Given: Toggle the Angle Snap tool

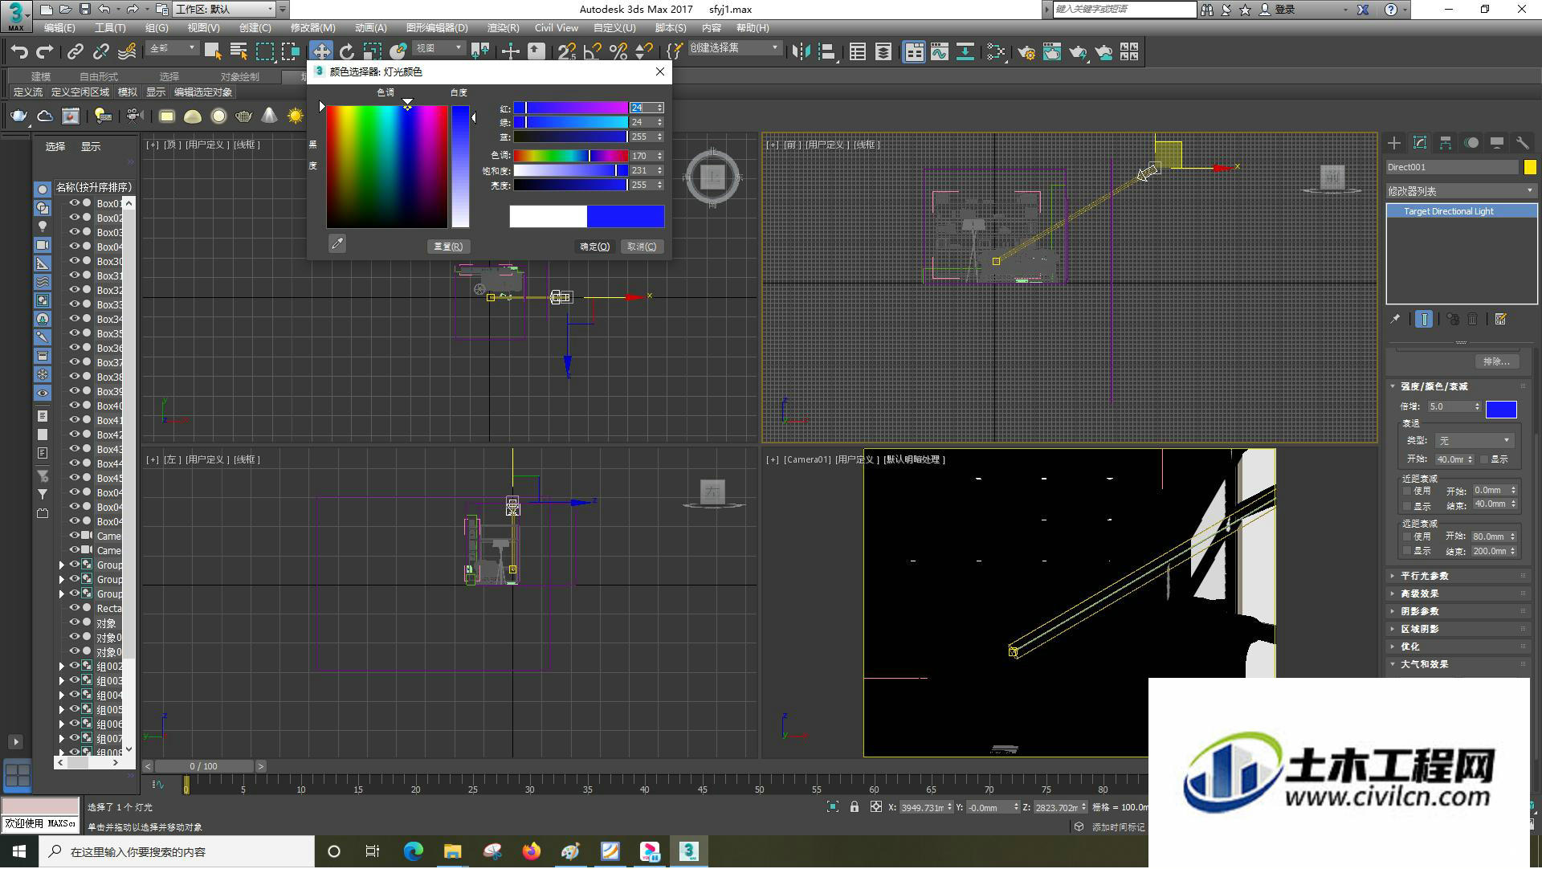Looking at the screenshot, I should (x=593, y=52).
